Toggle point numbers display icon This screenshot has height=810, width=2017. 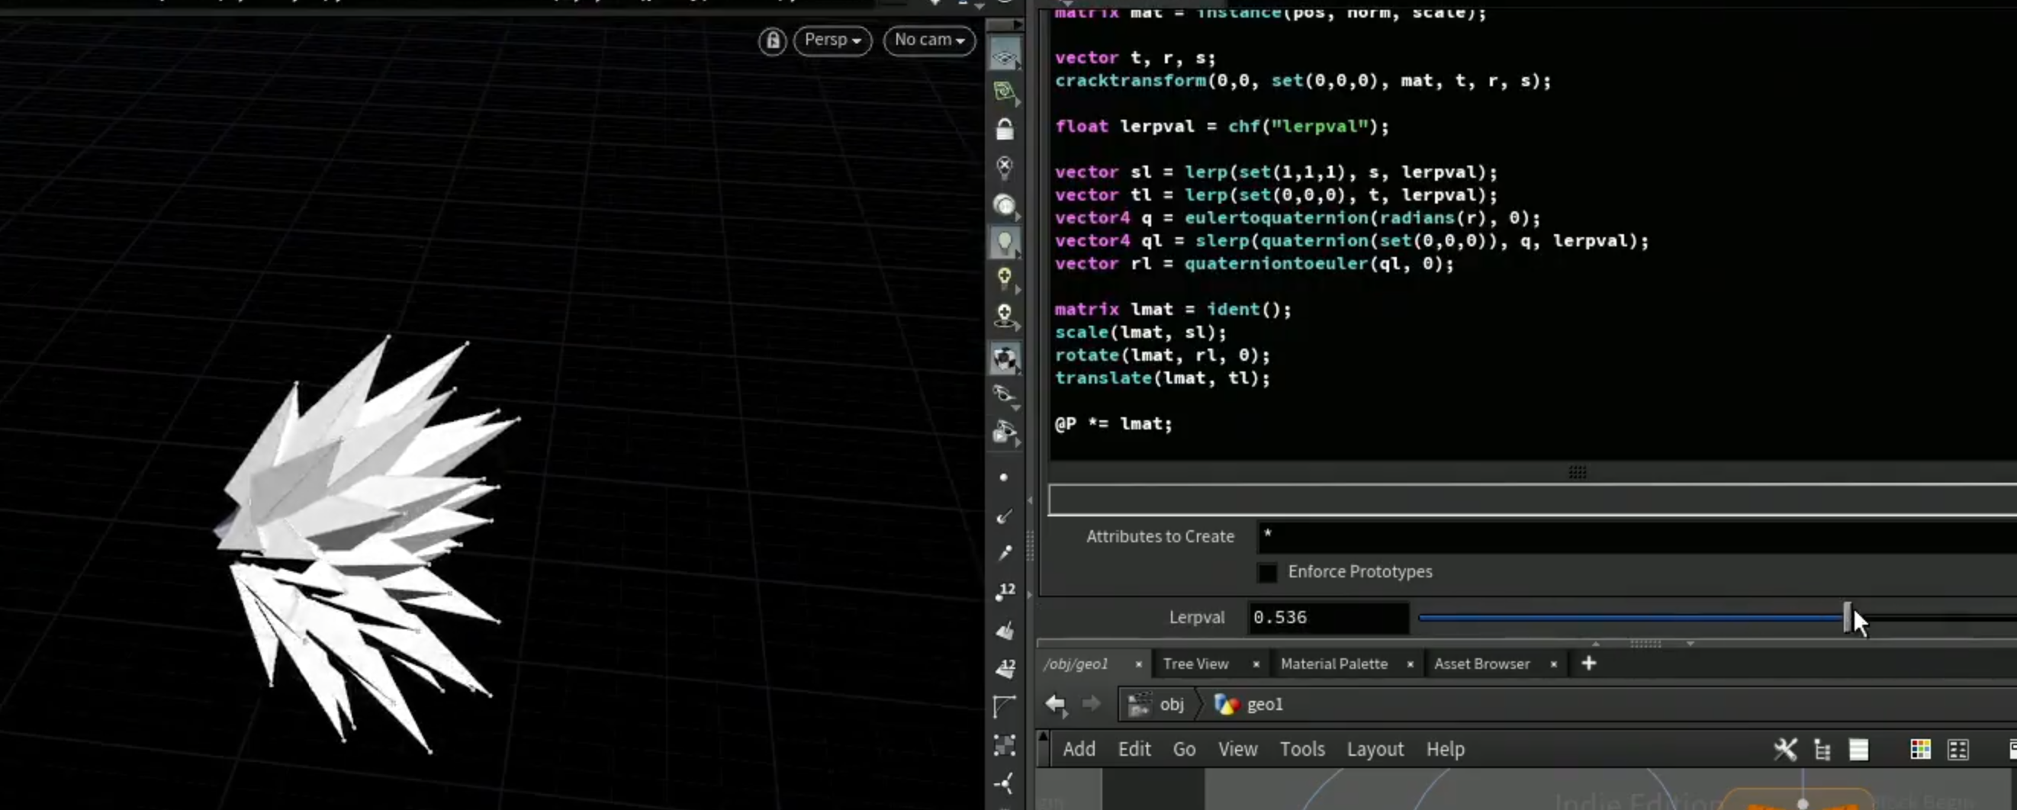pos(1005,592)
